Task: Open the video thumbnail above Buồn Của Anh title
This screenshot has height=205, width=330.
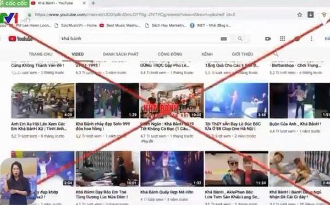Action: (300, 101)
